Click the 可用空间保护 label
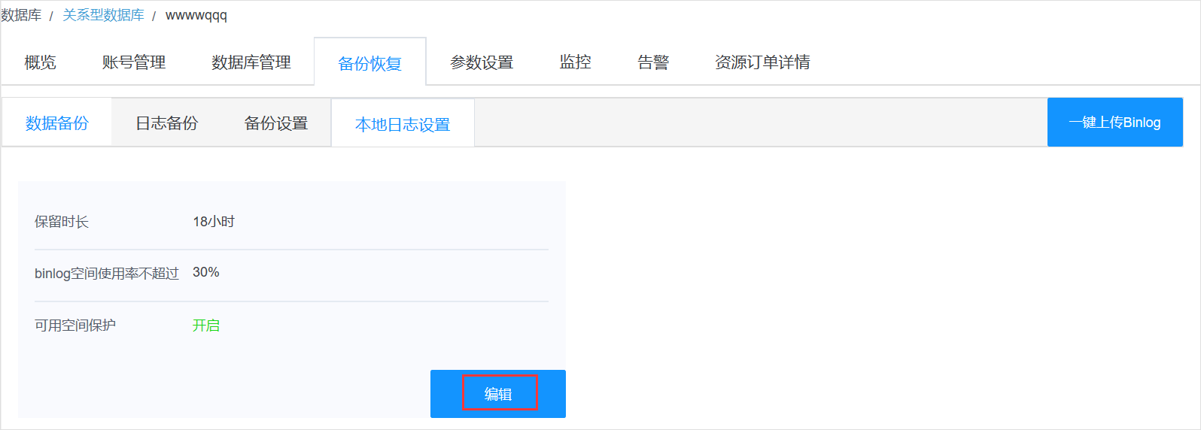 (x=75, y=326)
